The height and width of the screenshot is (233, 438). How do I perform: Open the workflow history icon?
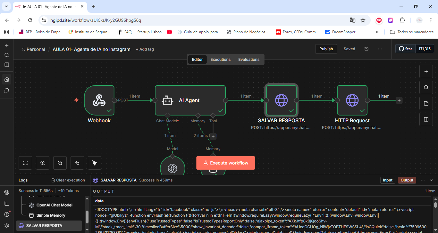click(x=366, y=49)
